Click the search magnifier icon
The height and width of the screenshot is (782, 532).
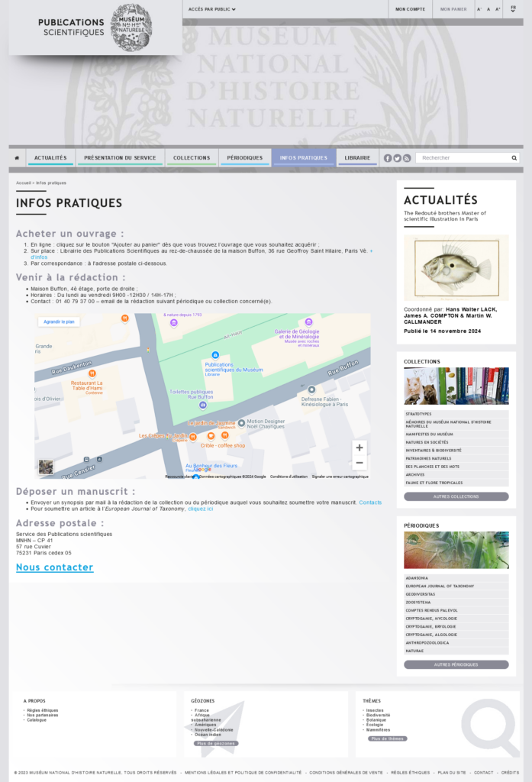[x=514, y=158]
